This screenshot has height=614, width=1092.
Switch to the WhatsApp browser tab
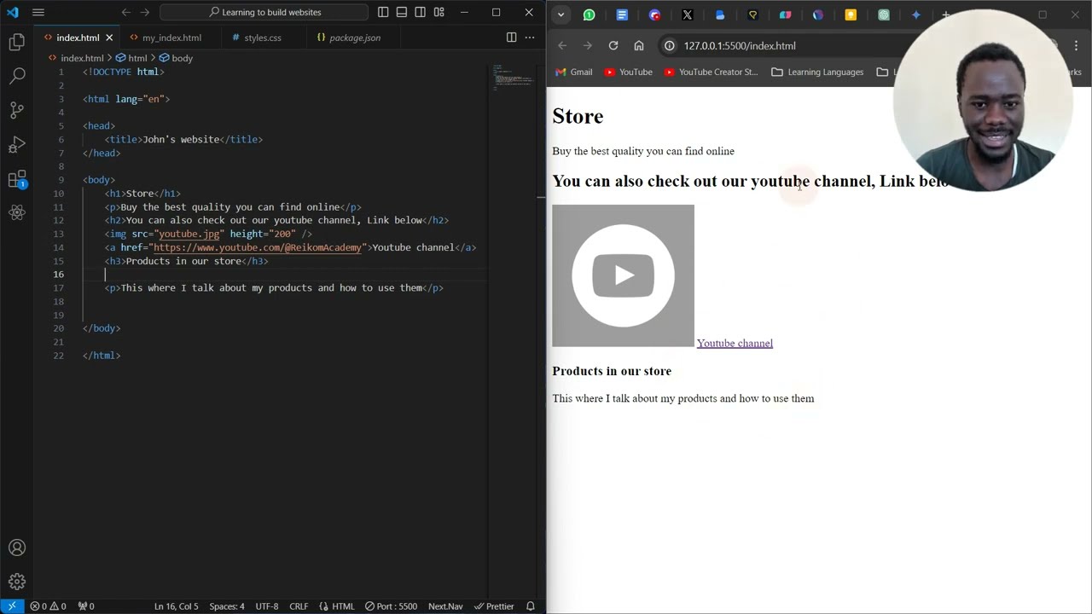point(589,14)
